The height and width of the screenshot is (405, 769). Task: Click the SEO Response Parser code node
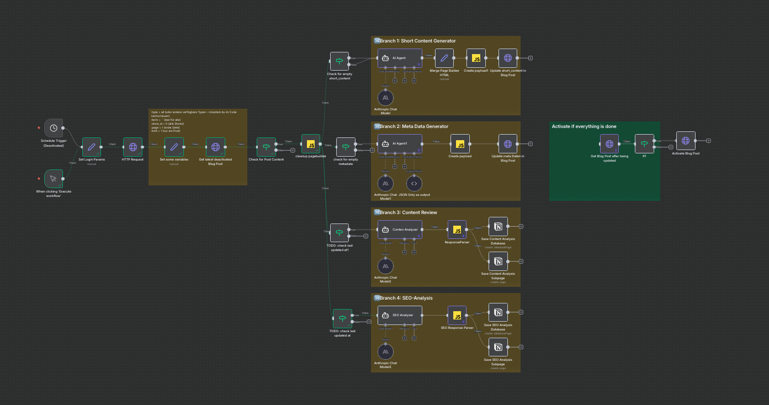(457, 315)
